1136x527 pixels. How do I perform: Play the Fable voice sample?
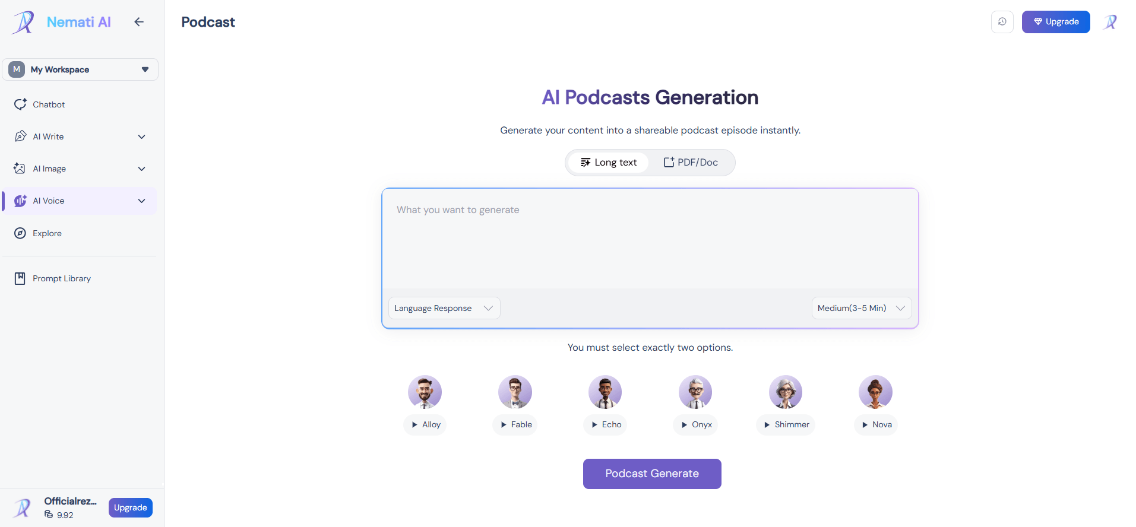(515, 425)
